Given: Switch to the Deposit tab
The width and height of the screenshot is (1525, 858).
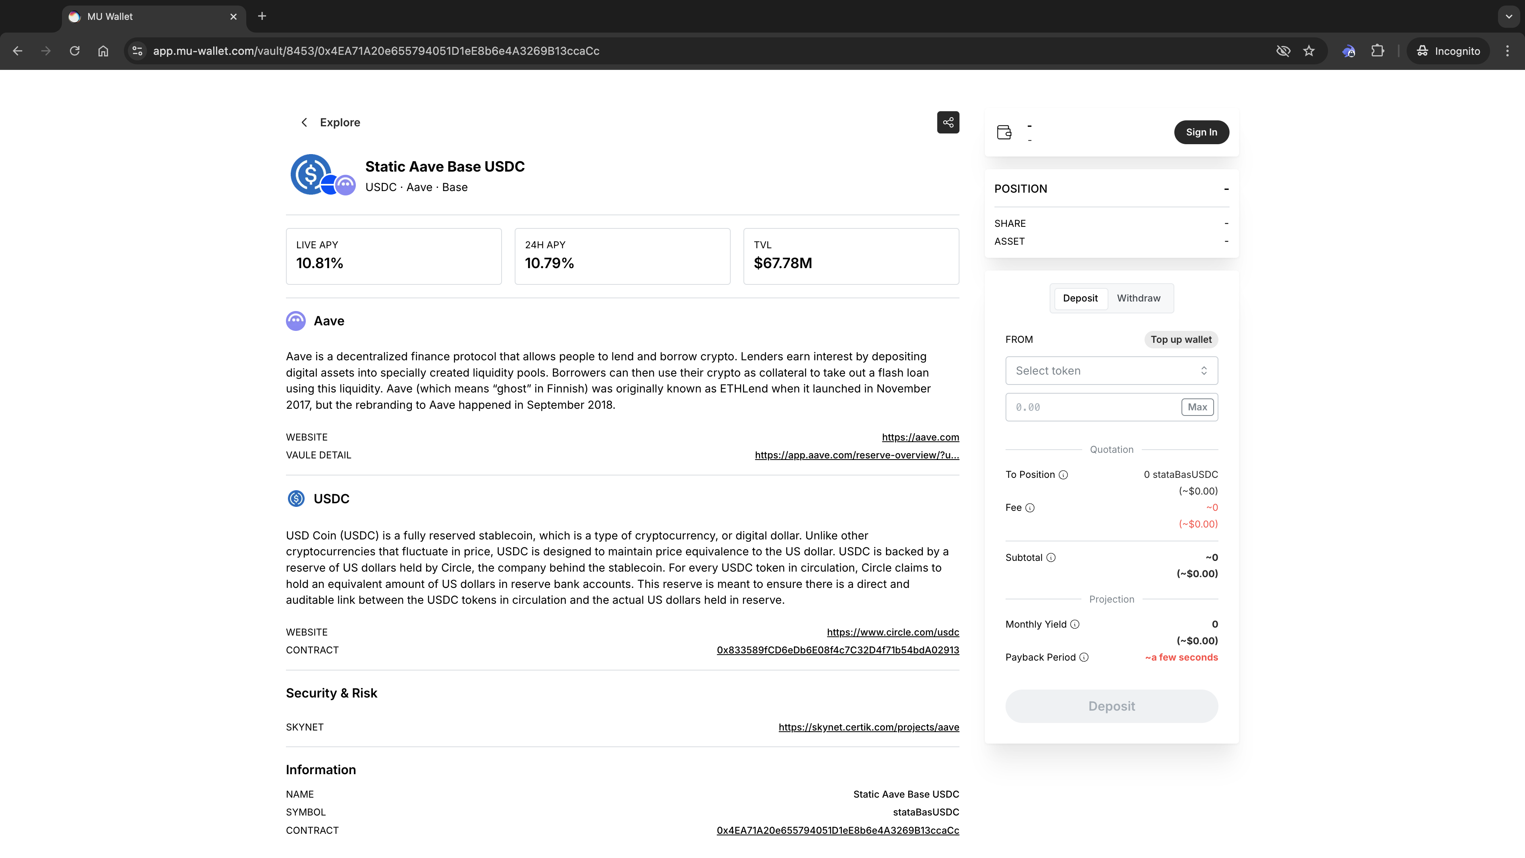Looking at the screenshot, I should 1080,298.
